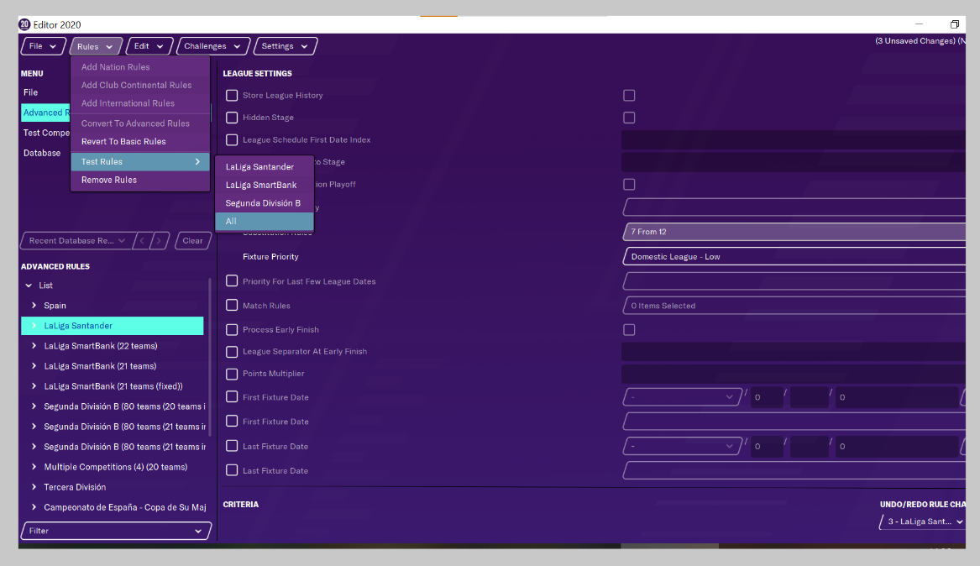The image size is (980, 566).
Task: Choose Revert To Basic Rules menu entry
Action: (123, 142)
